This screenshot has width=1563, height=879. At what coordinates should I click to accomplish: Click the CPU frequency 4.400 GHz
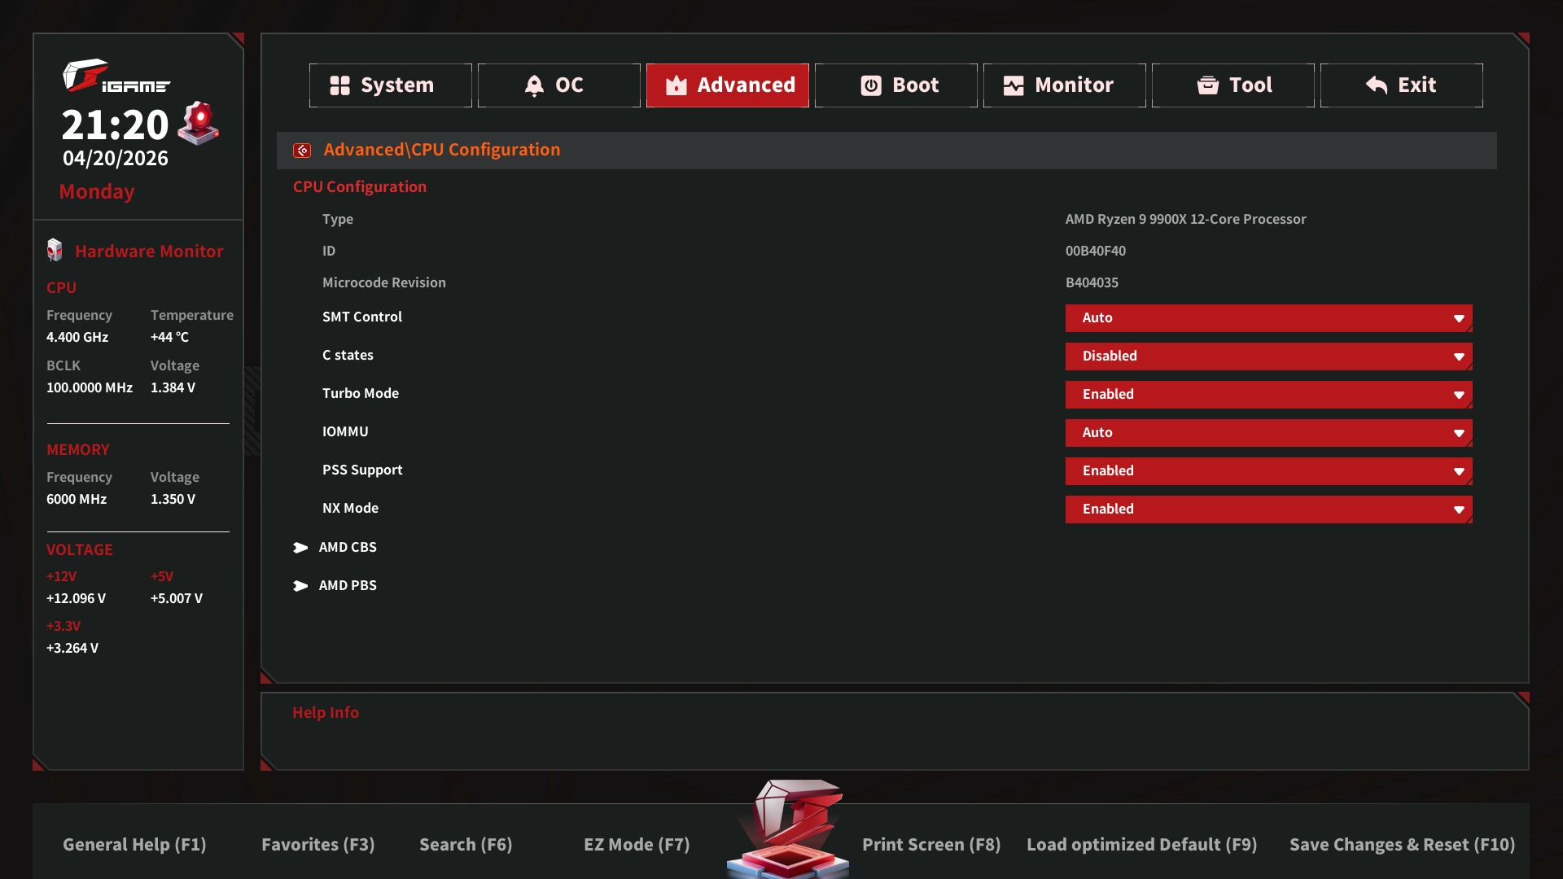(x=77, y=338)
